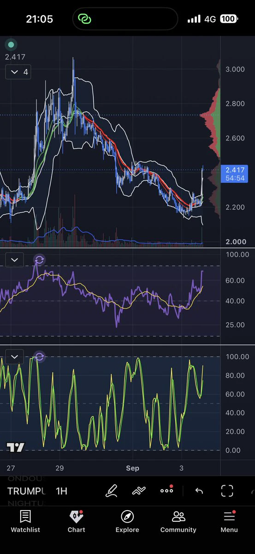This screenshot has width=255, height=554.
Task: Tap the 29 date label on time axis
Action: (59, 468)
